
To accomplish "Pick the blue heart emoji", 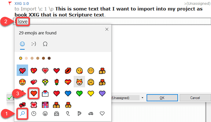I will click(68, 93).
